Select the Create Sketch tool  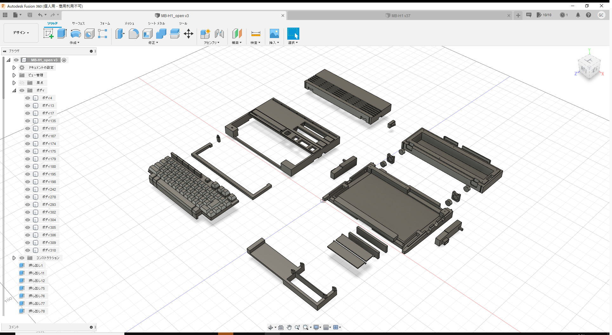tap(49, 33)
